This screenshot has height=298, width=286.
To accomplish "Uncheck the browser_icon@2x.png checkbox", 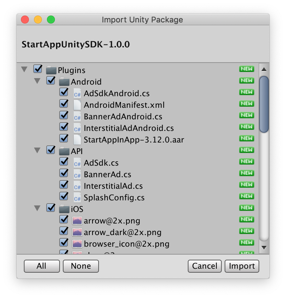I will (x=64, y=242).
